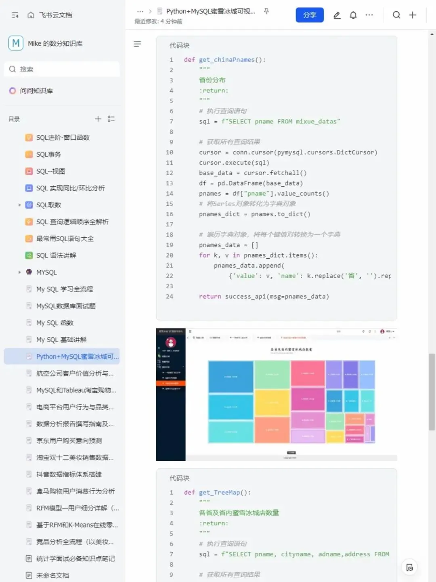Image resolution: width=436 pixels, height=582 pixels.
Task: Click the 最近修改: 4 分钟前 text
Action: point(158,21)
